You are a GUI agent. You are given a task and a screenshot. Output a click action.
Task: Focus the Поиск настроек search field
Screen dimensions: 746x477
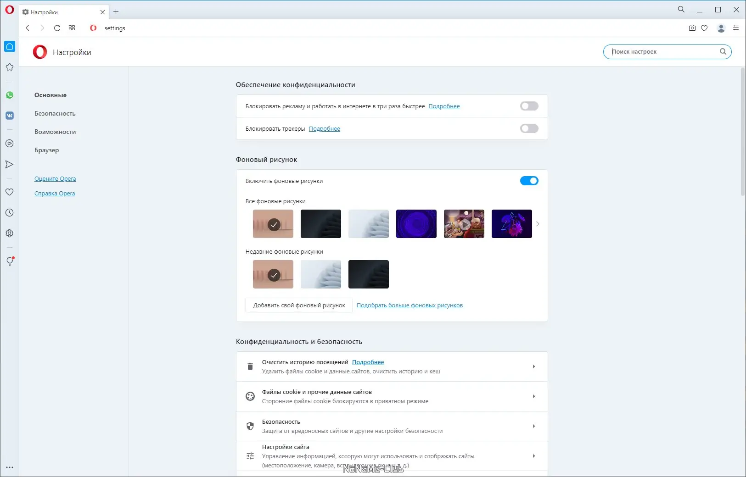pos(667,52)
